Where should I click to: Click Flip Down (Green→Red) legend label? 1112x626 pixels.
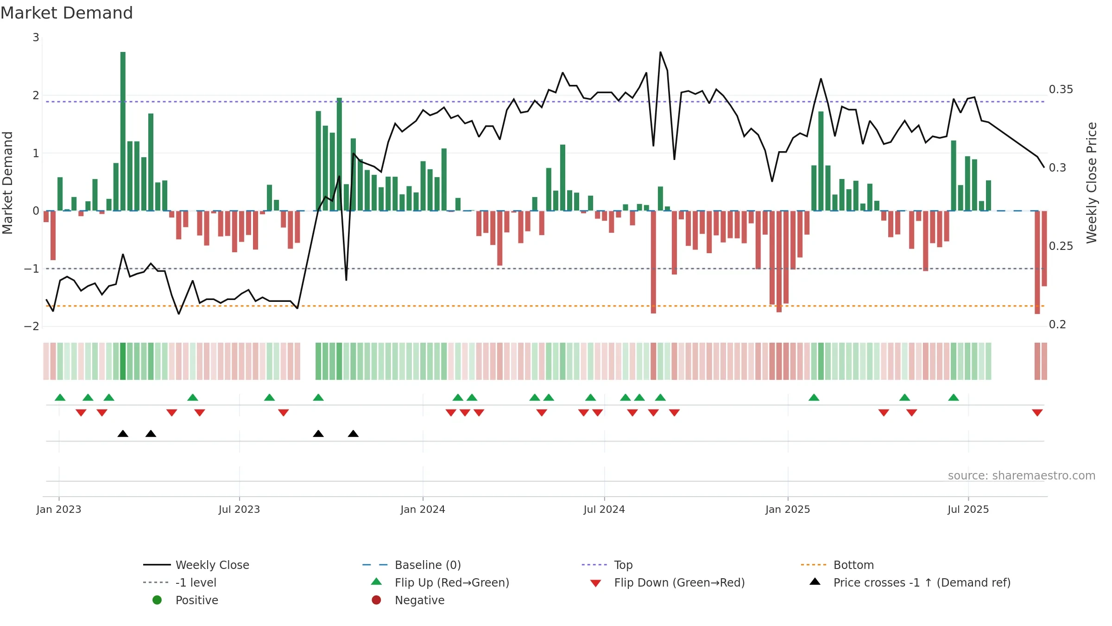tap(679, 582)
